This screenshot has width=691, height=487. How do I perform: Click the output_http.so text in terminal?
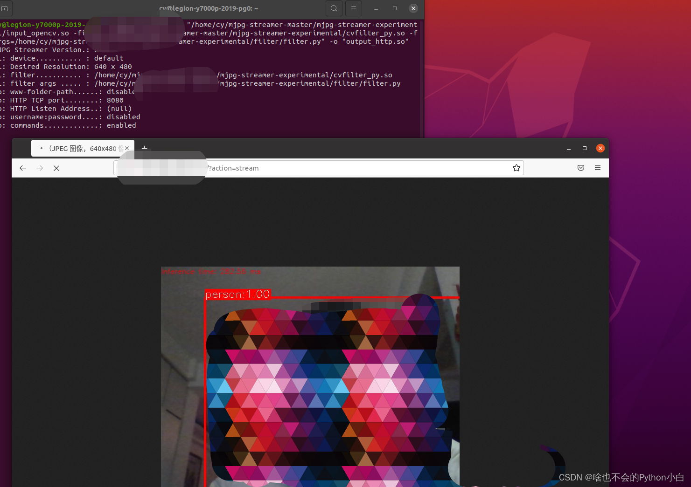point(376,41)
